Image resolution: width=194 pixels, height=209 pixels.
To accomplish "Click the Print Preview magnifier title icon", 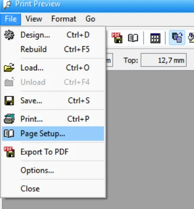I will [x=7, y=4].
